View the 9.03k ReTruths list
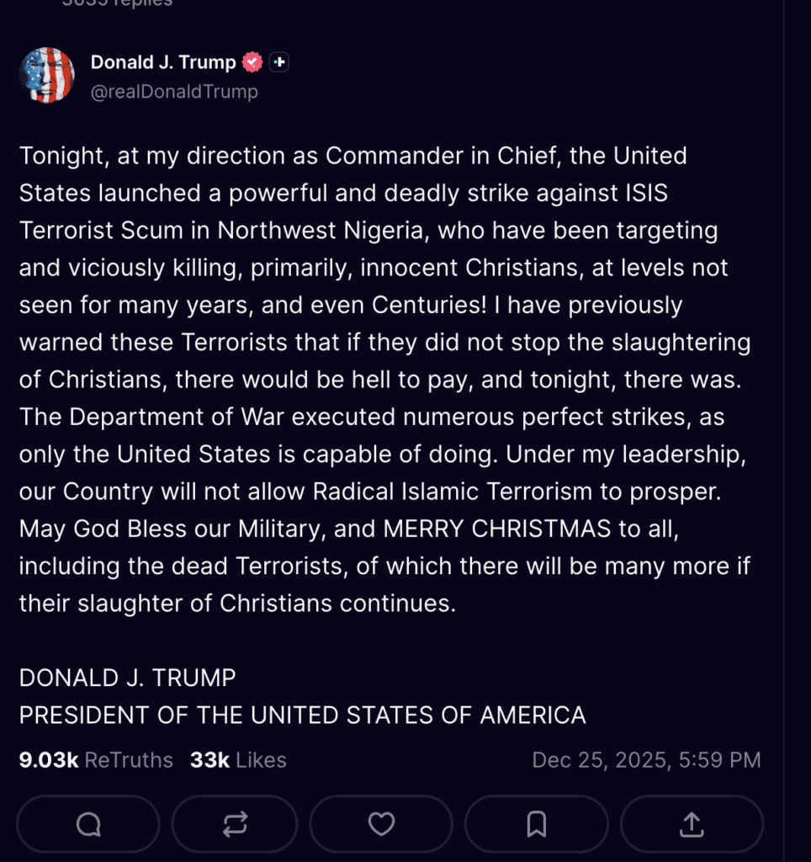Image resolution: width=811 pixels, height=862 pixels. (x=96, y=760)
